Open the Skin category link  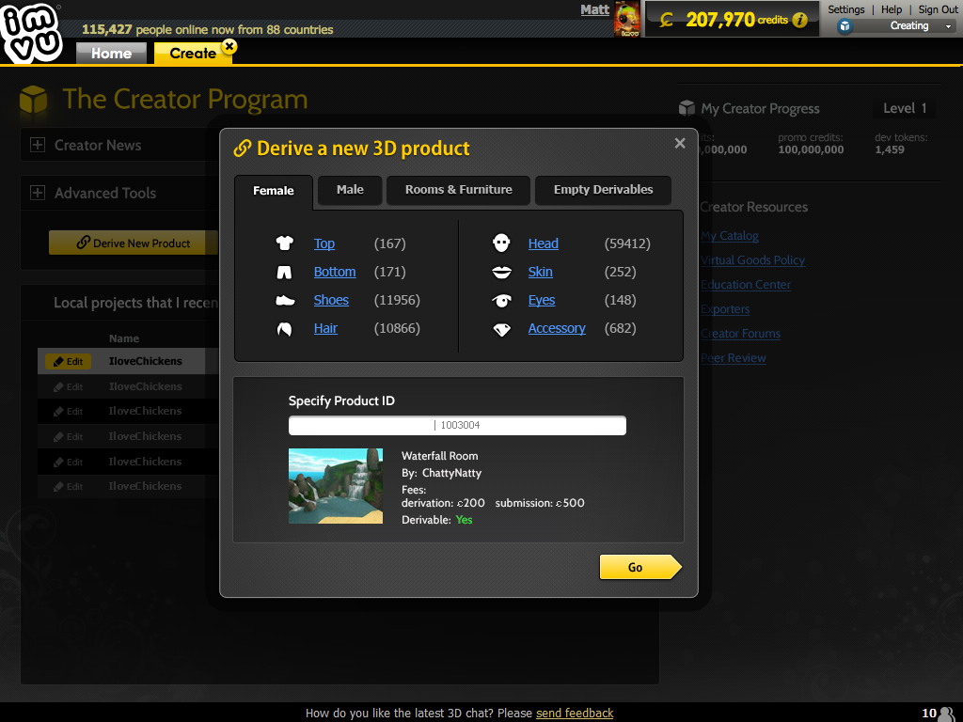541,272
